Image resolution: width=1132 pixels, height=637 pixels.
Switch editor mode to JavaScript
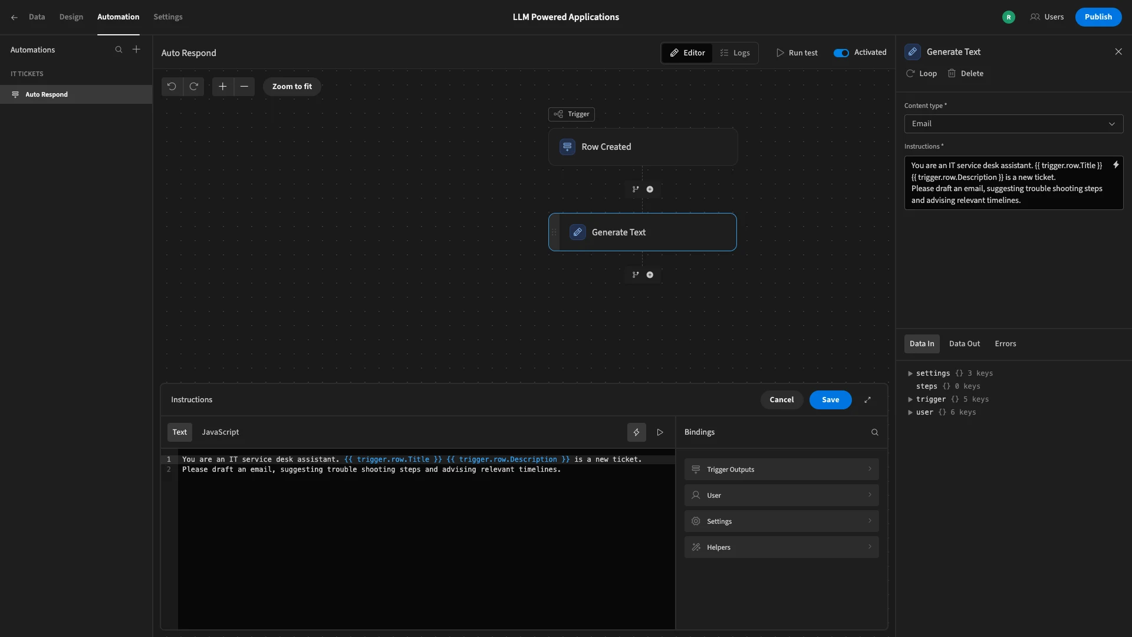pos(221,432)
